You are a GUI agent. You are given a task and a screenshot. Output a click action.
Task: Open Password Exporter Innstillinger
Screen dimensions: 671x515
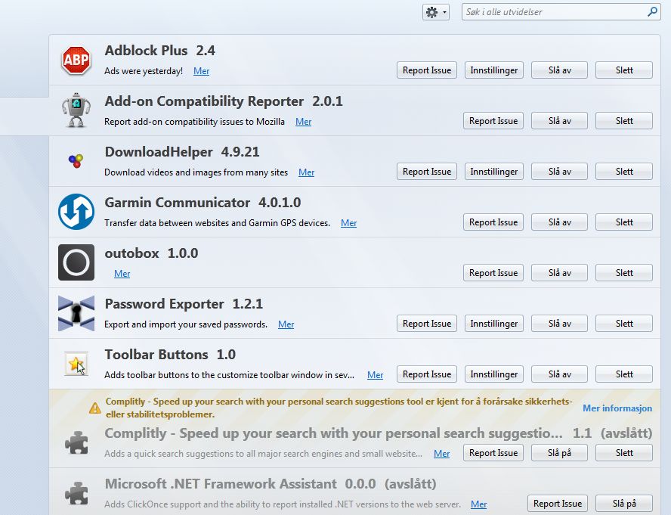point(494,324)
